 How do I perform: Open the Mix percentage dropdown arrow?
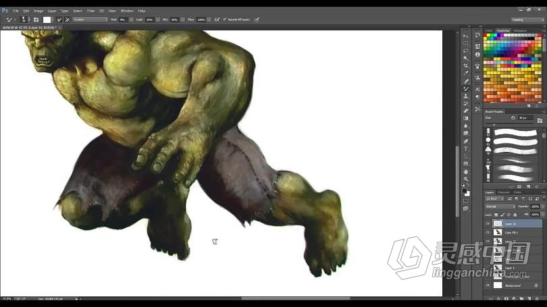[182, 20]
